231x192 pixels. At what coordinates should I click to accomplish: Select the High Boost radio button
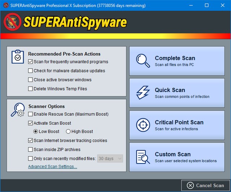click(x=68, y=132)
